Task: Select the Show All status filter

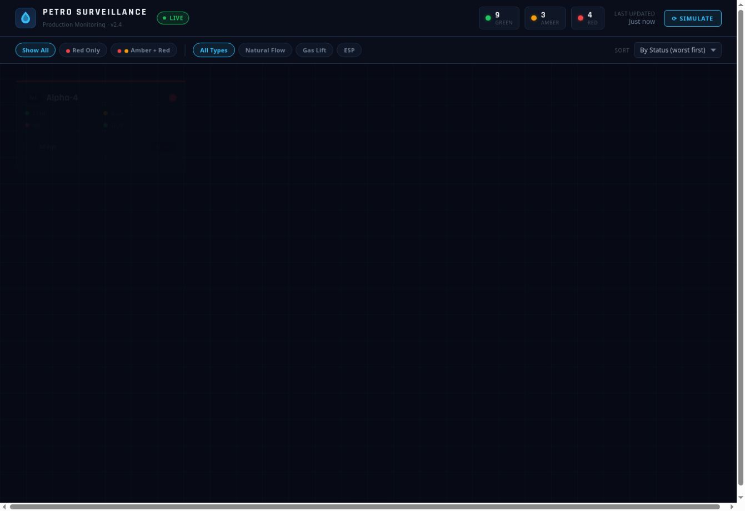Action: [36, 50]
